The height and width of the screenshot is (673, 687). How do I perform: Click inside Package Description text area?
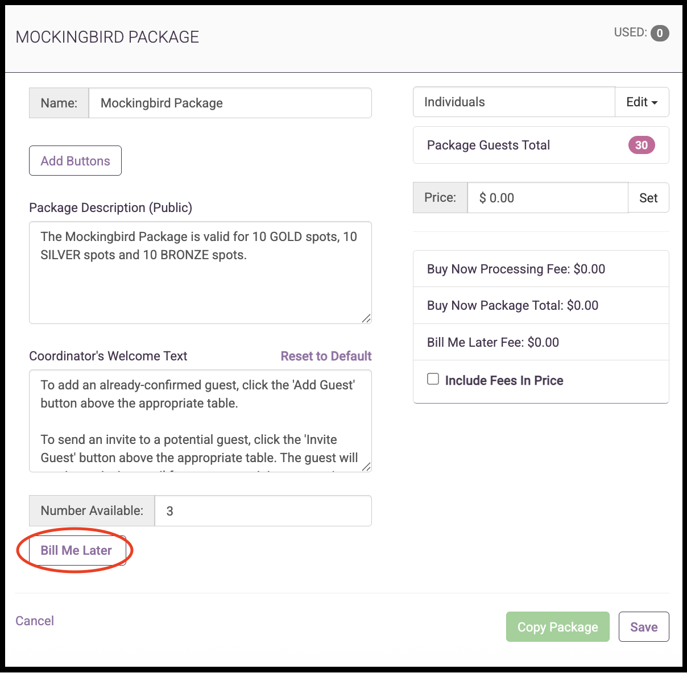coord(200,273)
